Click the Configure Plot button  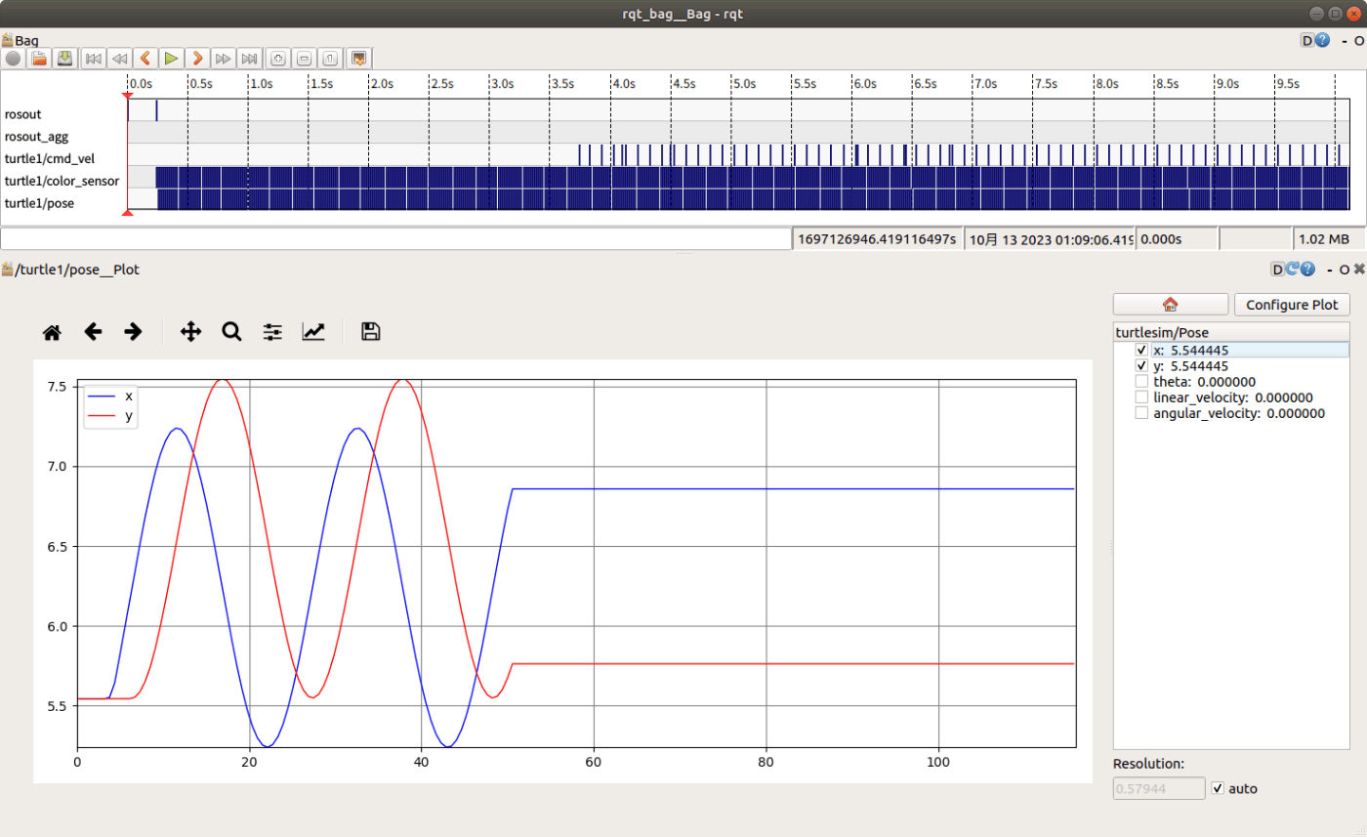coord(1291,304)
